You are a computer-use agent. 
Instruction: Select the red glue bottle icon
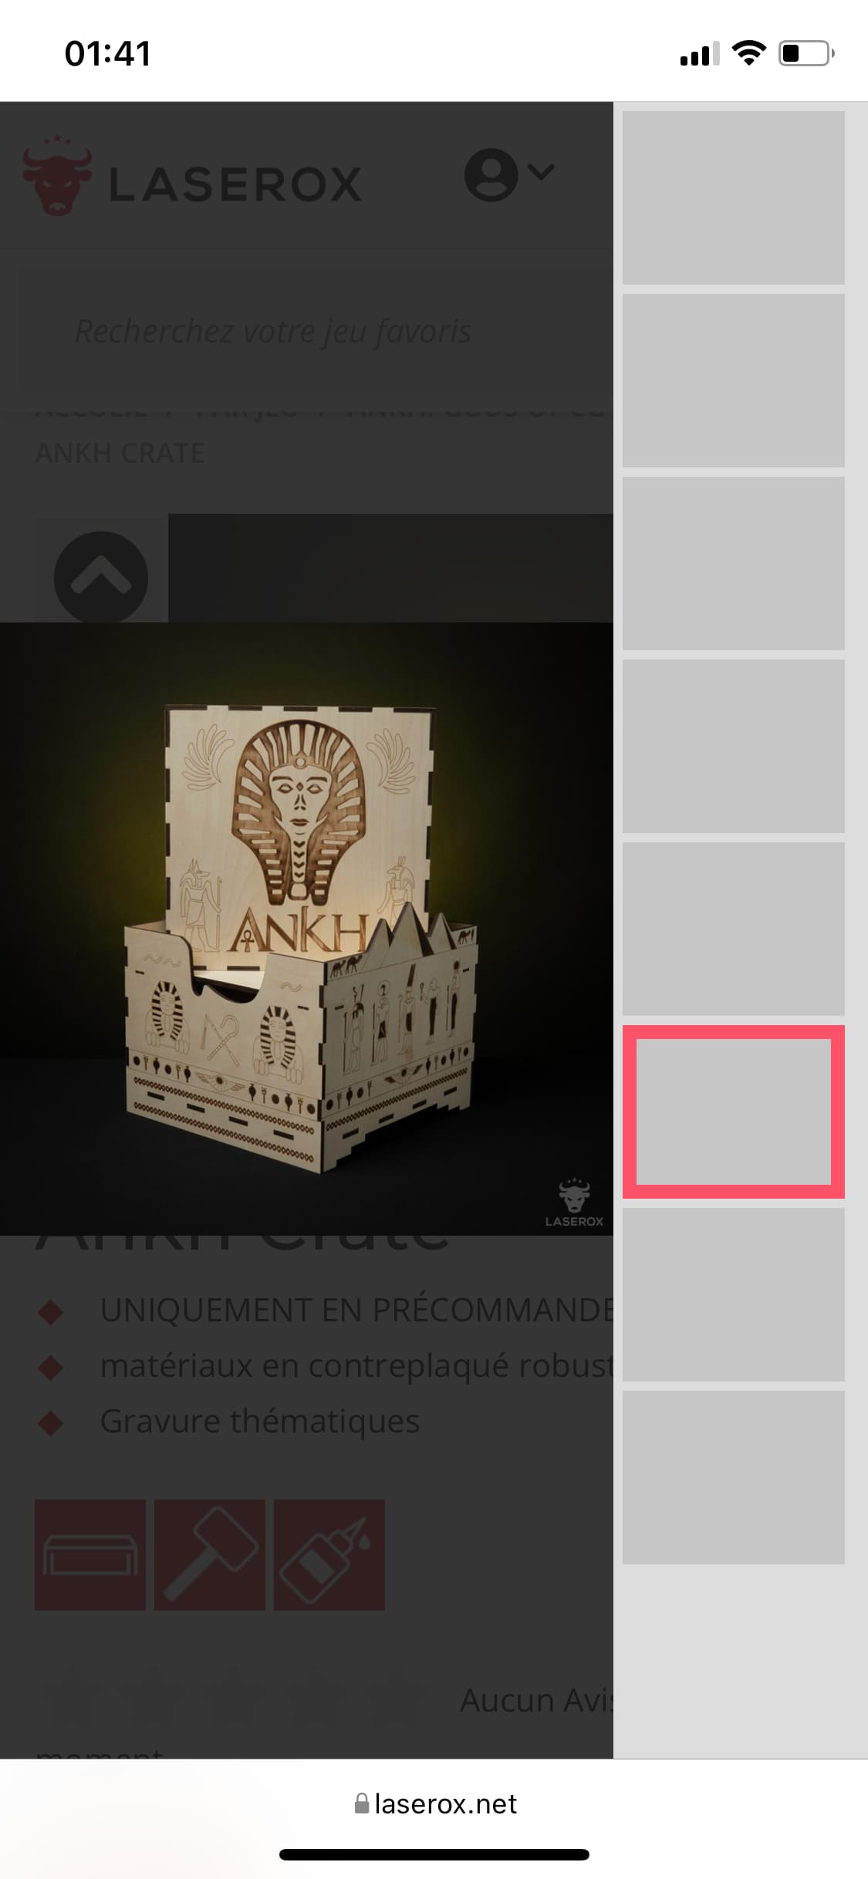pos(329,1554)
